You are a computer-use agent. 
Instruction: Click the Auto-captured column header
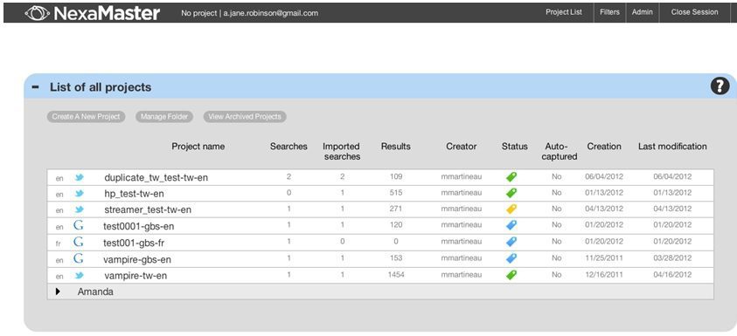[x=560, y=151]
